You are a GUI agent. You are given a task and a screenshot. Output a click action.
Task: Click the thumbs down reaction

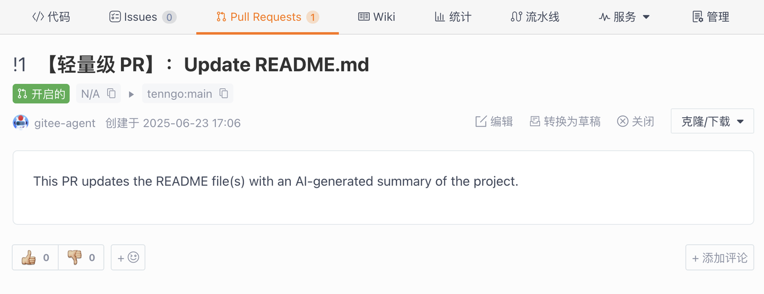(x=81, y=258)
